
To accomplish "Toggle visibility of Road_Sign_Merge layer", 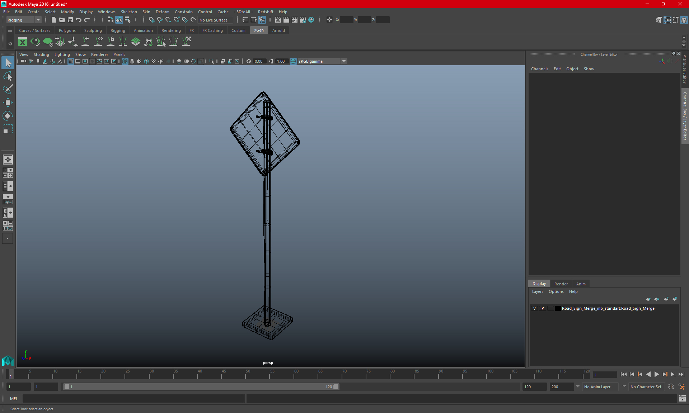I will (x=534, y=308).
